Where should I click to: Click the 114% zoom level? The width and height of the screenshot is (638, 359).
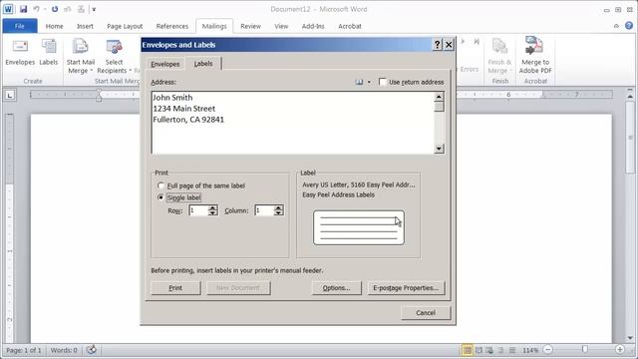[x=530, y=350]
